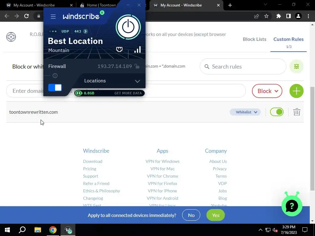Open the About Us link

(x=218, y=161)
